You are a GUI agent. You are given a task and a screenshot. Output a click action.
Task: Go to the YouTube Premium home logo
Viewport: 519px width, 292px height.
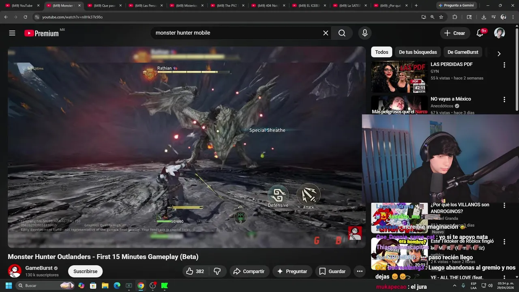[42, 33]
